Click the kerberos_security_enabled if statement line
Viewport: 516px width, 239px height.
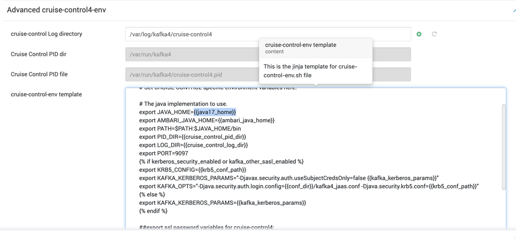(221, 162)
